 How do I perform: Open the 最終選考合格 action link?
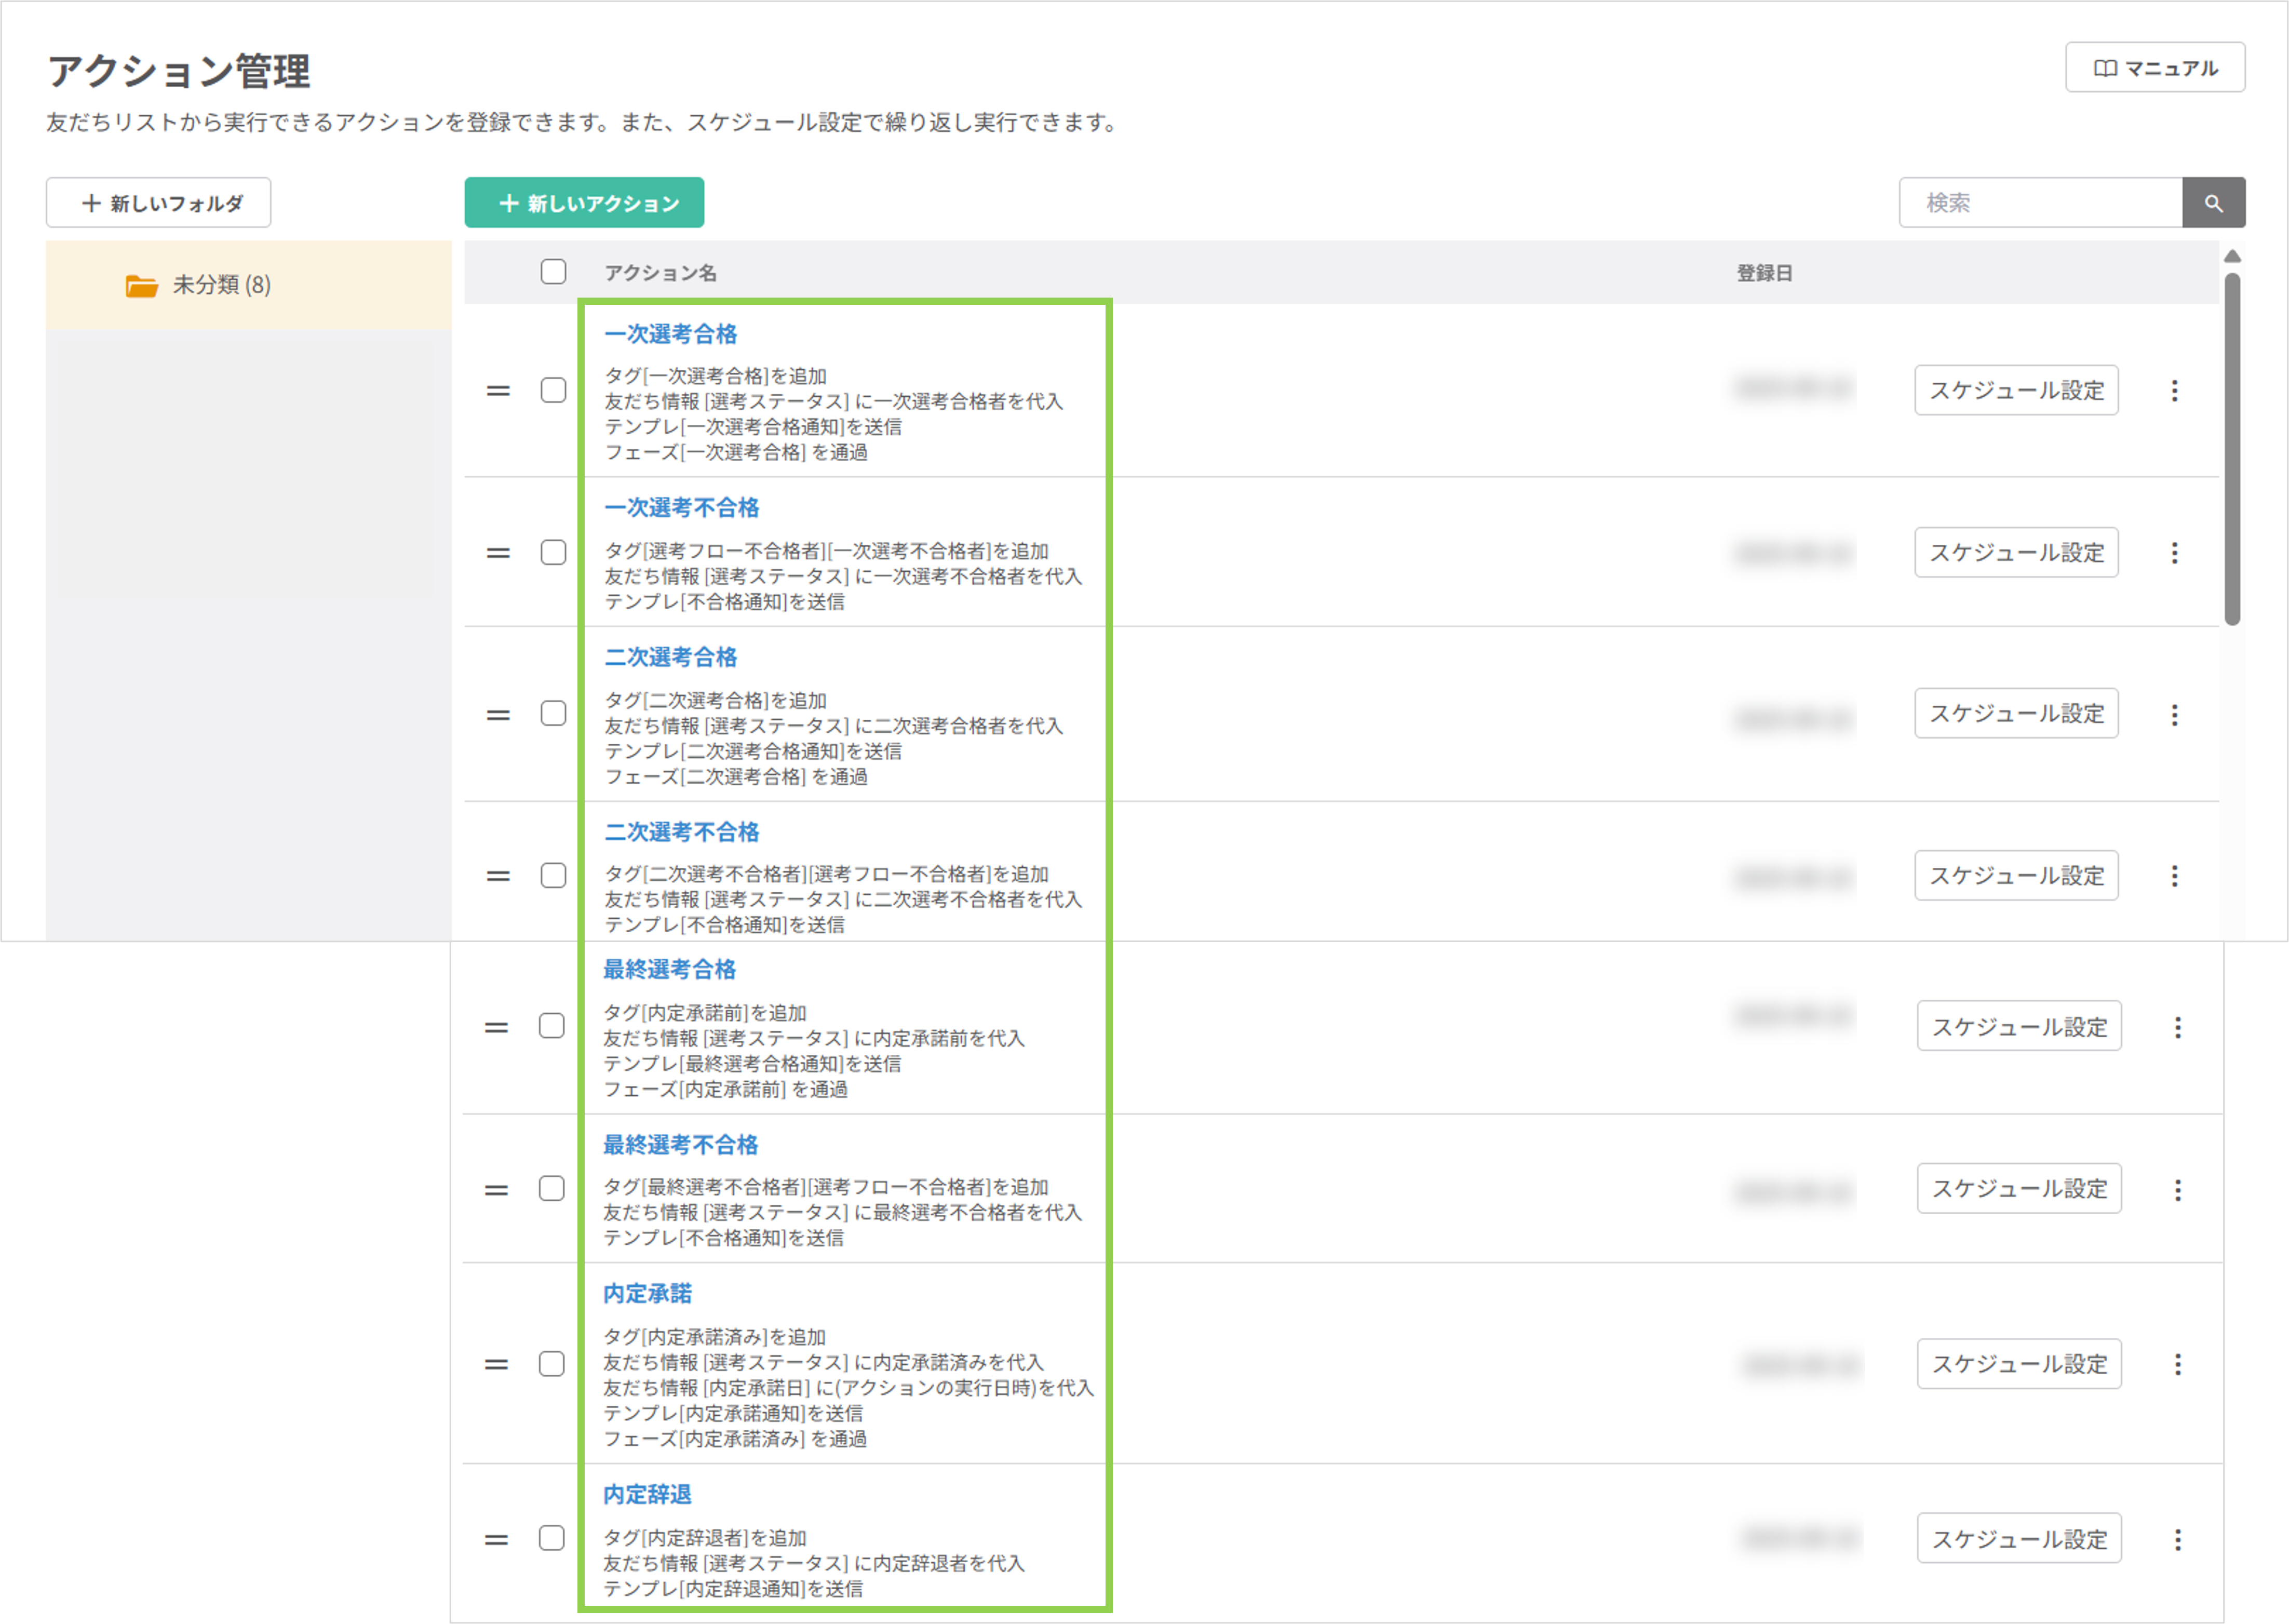click(x=669, y=969)
